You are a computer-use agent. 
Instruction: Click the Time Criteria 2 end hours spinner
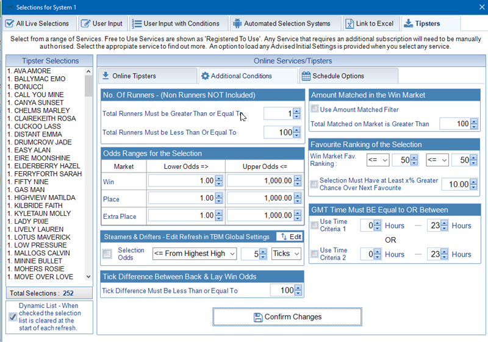(444, 254)
